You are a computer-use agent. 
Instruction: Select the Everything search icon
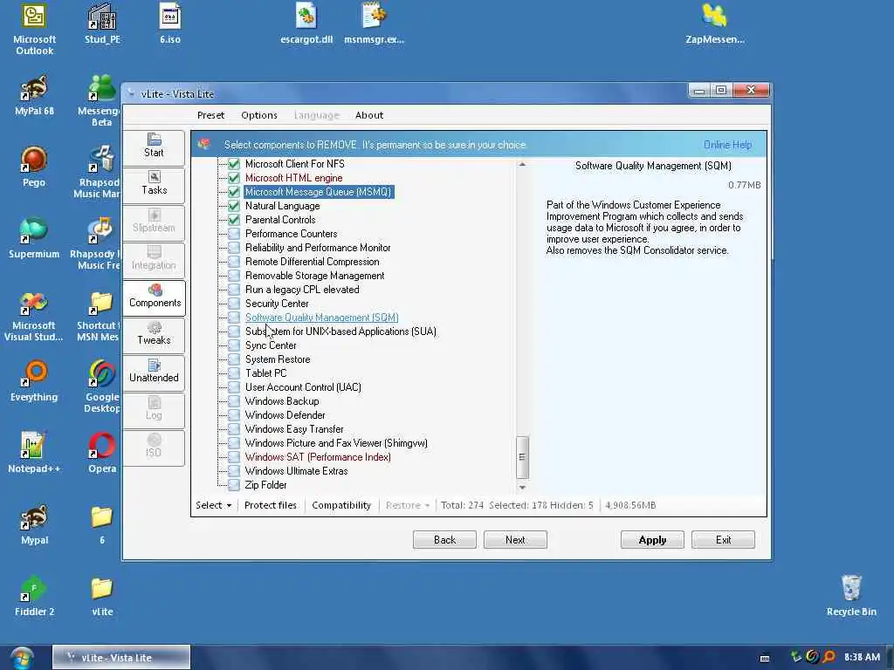34,381
